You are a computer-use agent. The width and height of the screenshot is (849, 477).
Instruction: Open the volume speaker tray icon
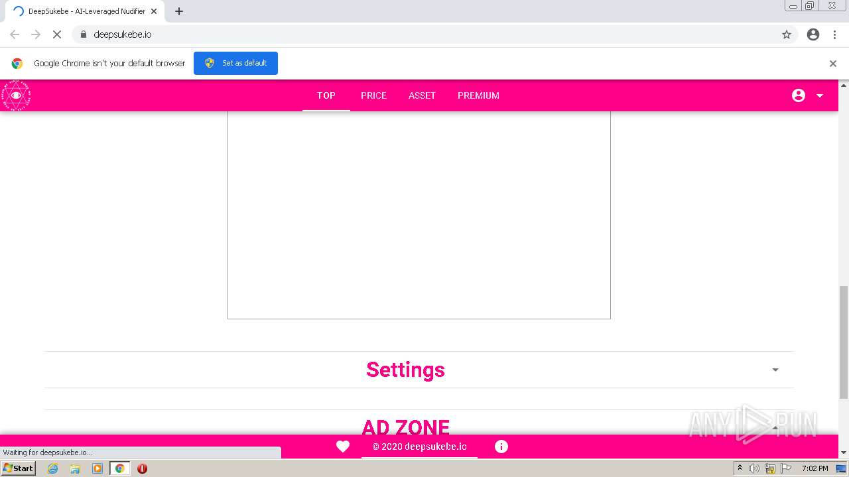tap(754, 468)
